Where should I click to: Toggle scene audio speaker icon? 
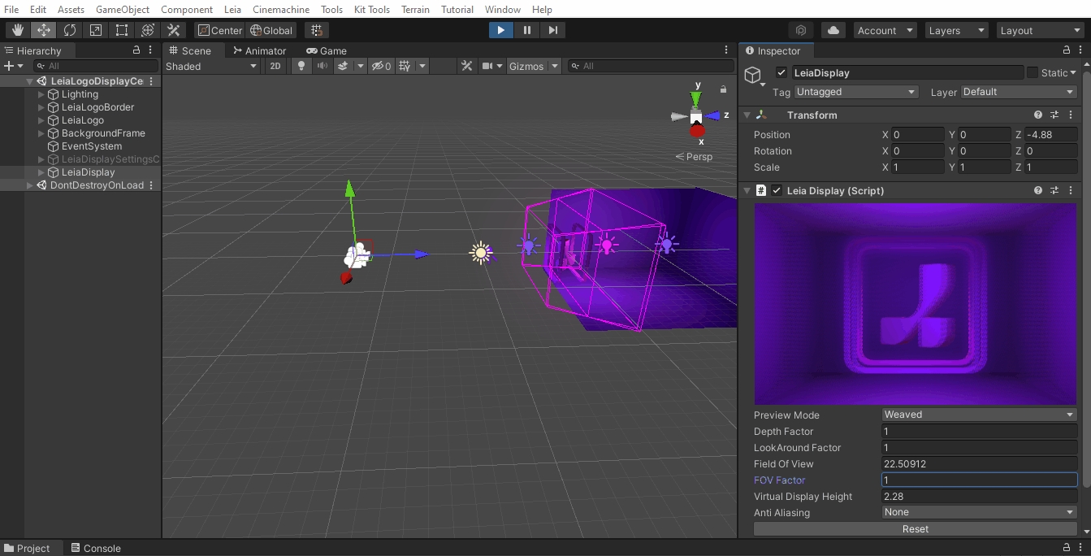click(x=323, y=66)
